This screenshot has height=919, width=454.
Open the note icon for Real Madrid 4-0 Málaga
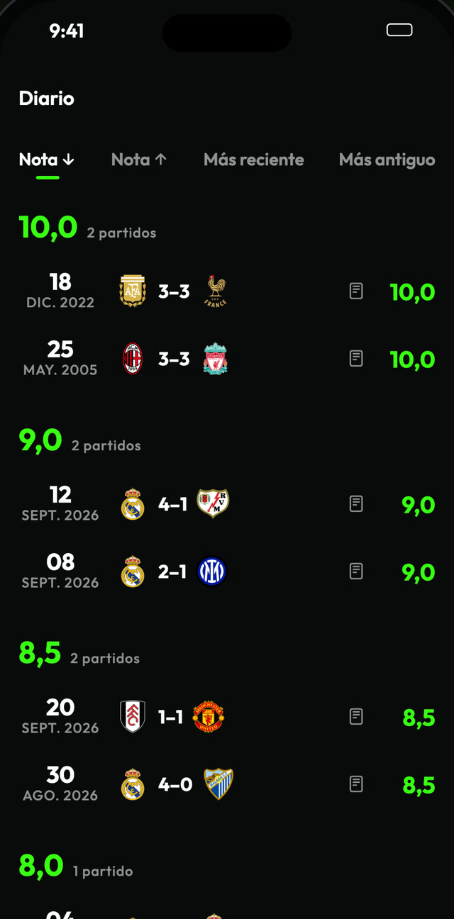pos(356,784)
